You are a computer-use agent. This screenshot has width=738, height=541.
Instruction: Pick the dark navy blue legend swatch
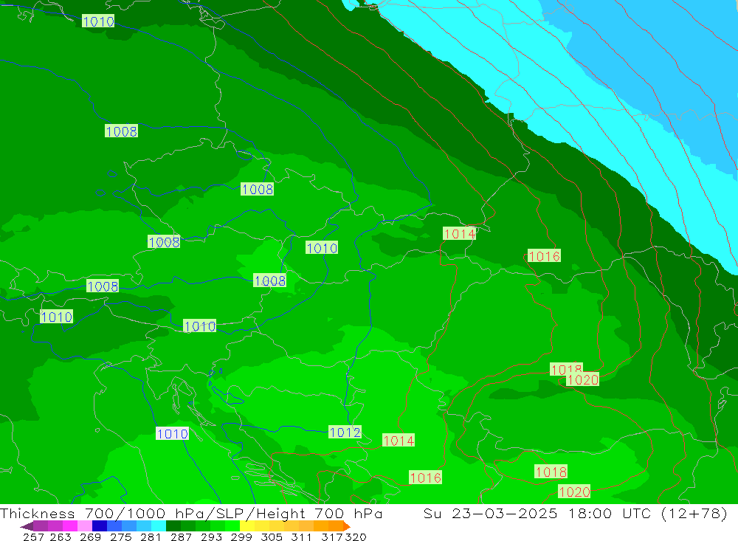(100, 526)
